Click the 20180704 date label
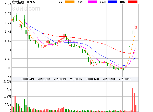Screen dimensions: 153x112 pos(109,79)
